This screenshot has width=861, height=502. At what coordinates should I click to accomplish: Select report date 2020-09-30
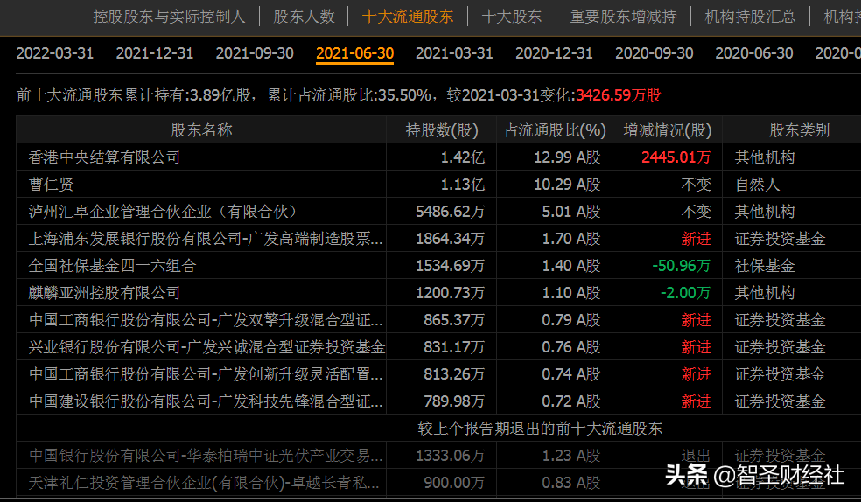coord(654,53)
